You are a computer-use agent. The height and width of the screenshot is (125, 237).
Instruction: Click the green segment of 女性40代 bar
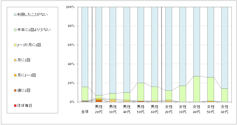point(197,89)
